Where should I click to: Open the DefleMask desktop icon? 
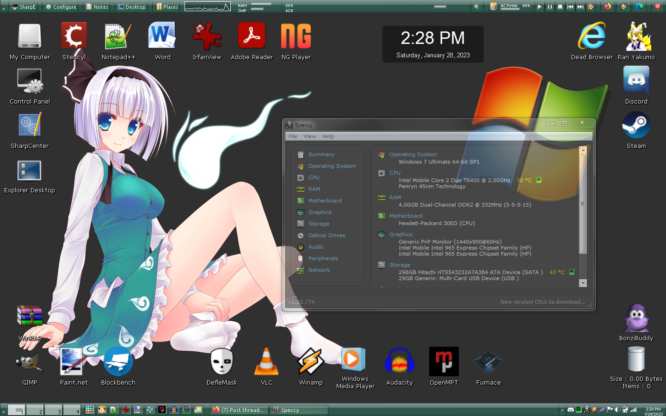point(222,367)
